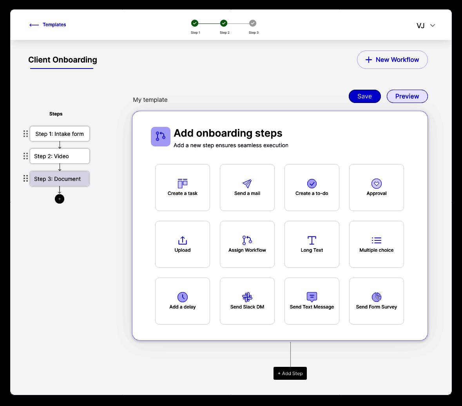Select the Approval heart icon
This screenshot has width=462, height=406.
click(376, 183)
